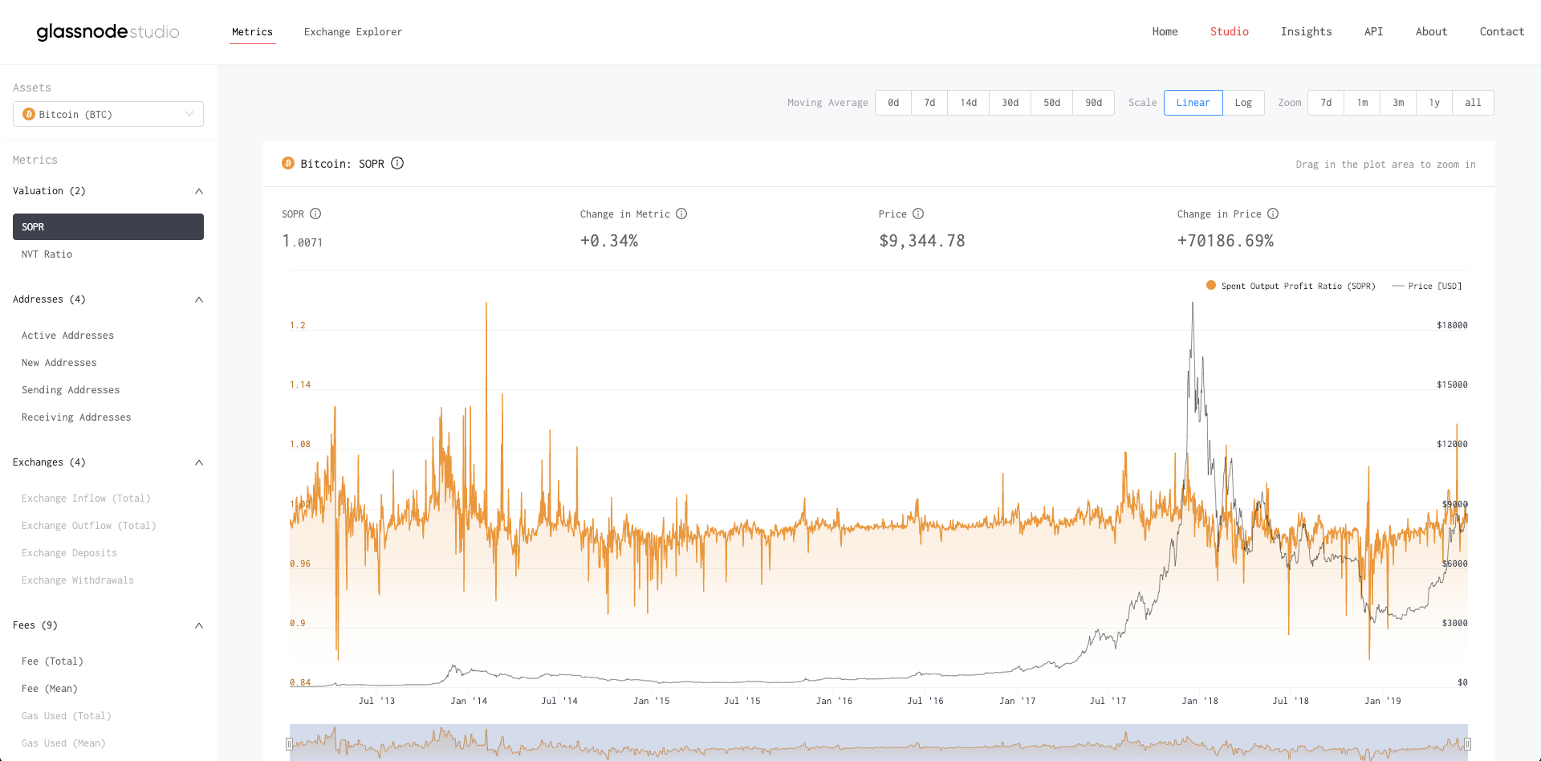Click the info icon under the SOPR stat label
The height and width of the screenshot is (761, 1541).
315,214
